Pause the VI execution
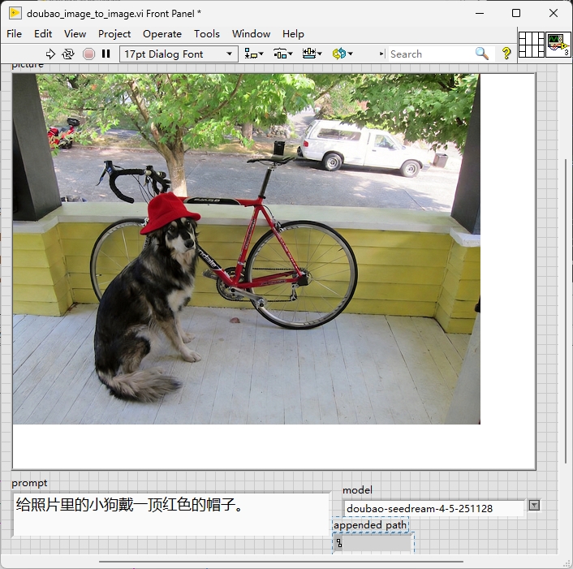Viewport: 573px width, 569px height. pos(106,54)
